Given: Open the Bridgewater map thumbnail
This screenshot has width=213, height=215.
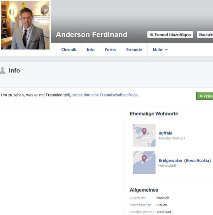Looking at the screenshot, I should point(144,162).
